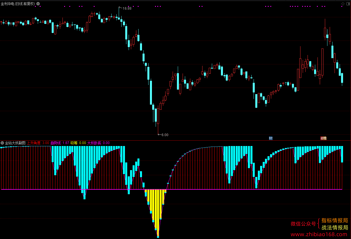The height and width of the screenshot is (239, 351).
Task: Click the 6.00 low price label
Action: coord(165,135)
